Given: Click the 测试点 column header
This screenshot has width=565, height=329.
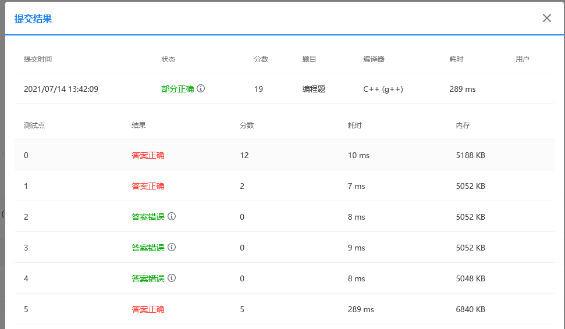Looking at the screenshot, I should pos(34,126).
